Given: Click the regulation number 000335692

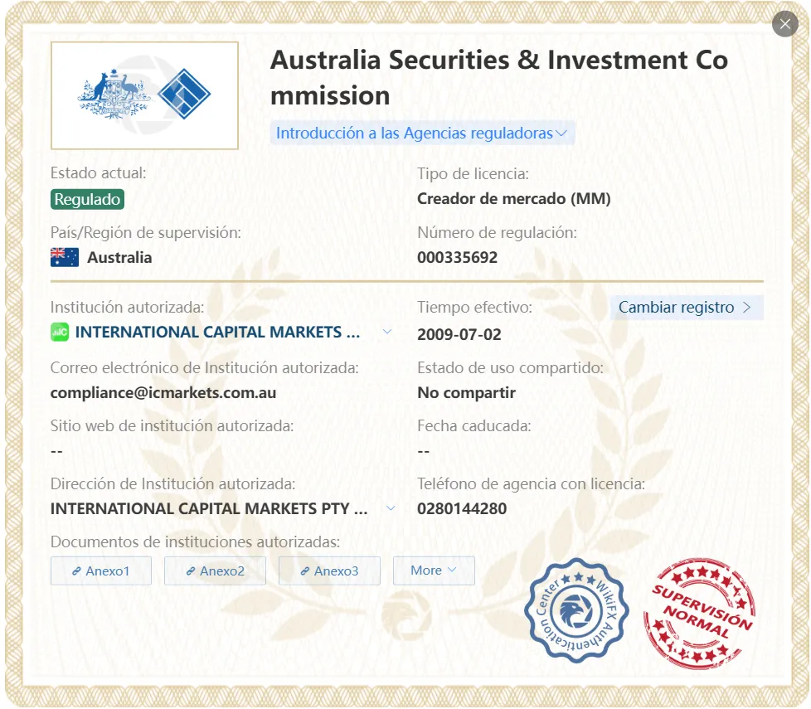Looking at the screenshot, I should click(x=457, y=258).
